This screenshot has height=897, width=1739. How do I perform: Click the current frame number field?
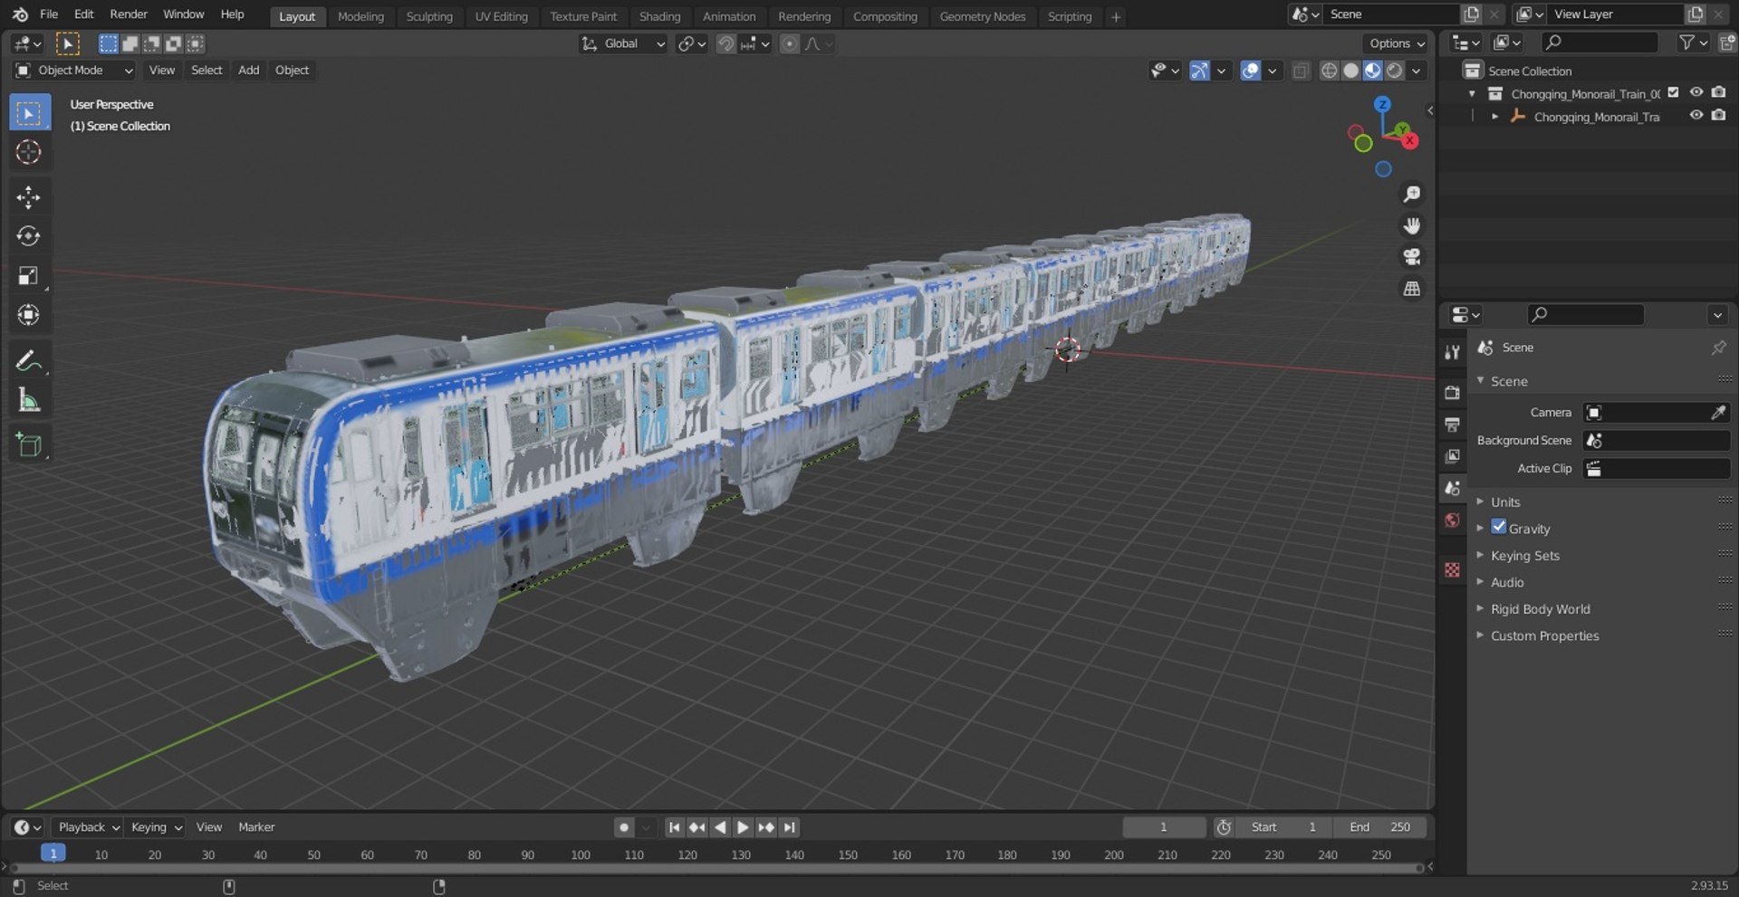(x=1164, y=827)
